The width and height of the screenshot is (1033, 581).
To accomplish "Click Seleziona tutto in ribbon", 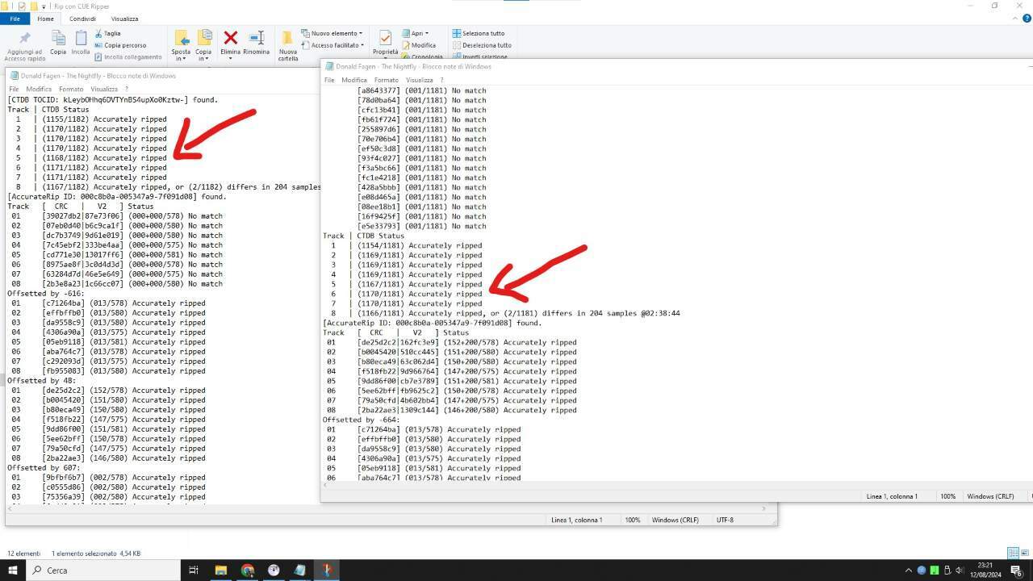I will click(479, 33).
